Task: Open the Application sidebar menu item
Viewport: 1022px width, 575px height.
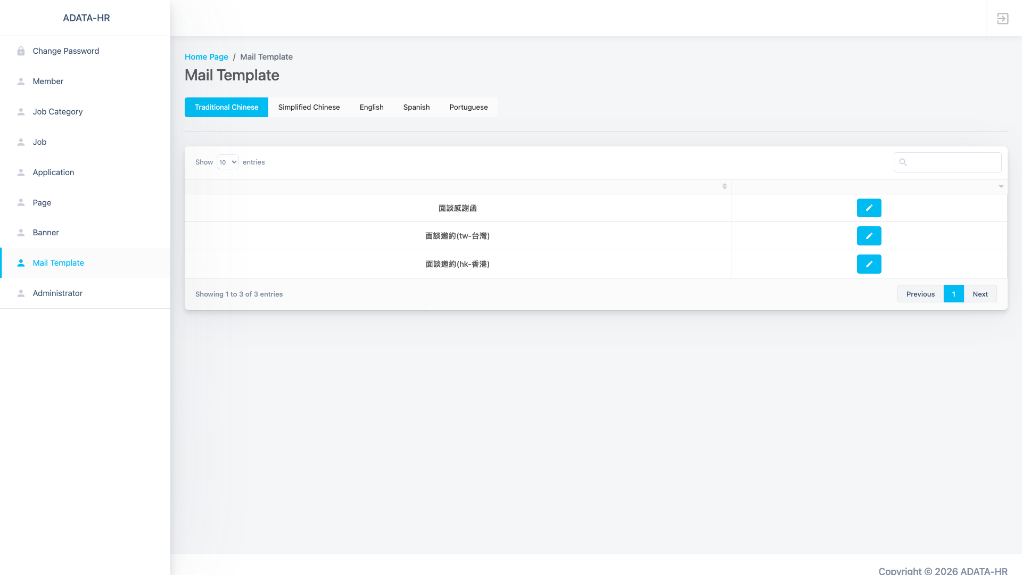Action: click(53, 172)
